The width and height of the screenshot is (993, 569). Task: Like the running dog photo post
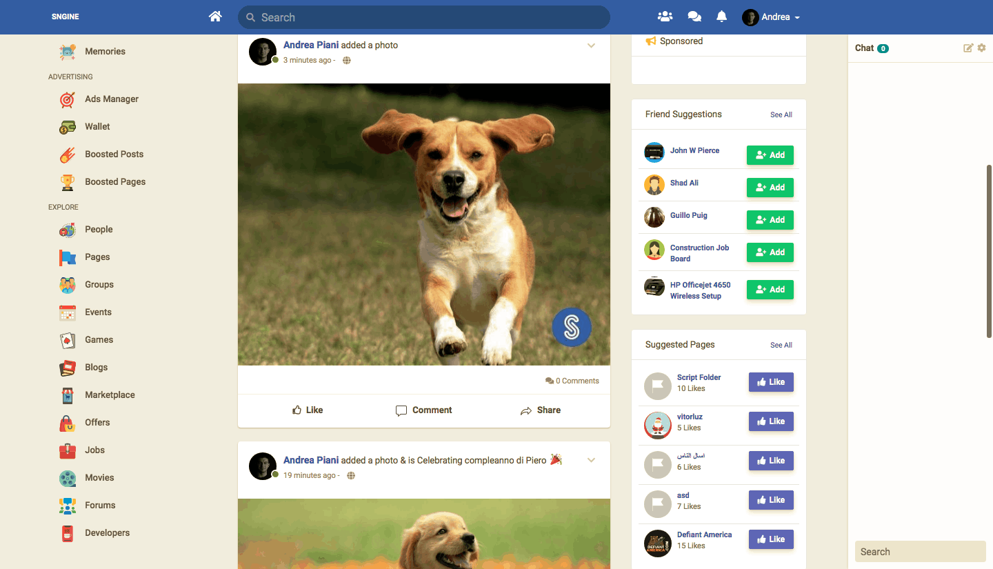pyautogui.click(x=308, y=410)
